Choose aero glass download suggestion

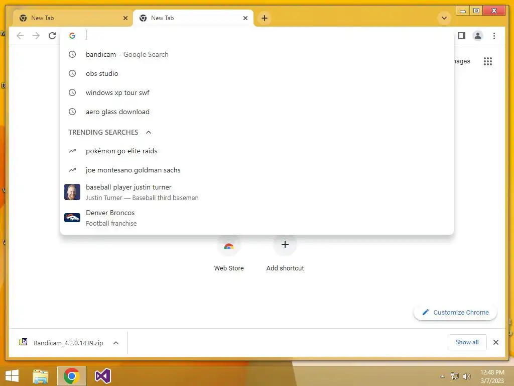point(257,112)
